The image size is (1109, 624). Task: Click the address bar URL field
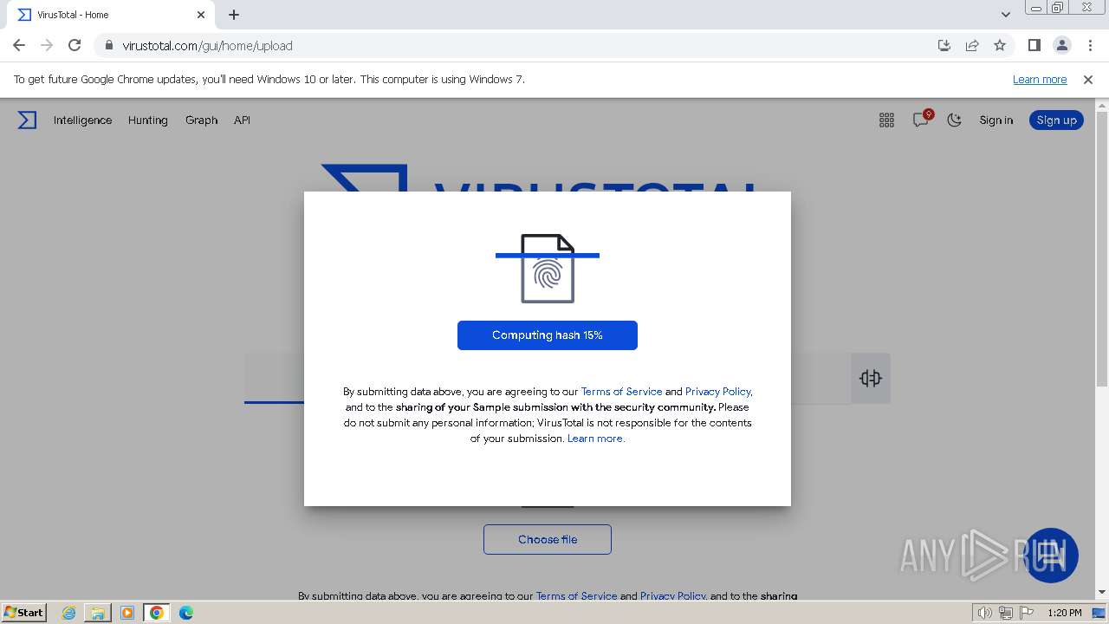520,46
